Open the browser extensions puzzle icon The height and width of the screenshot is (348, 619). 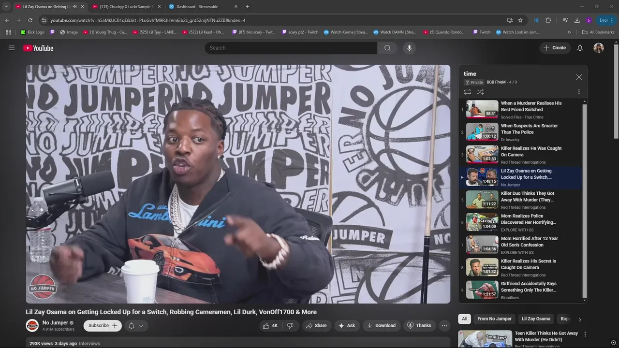(548, 20)
